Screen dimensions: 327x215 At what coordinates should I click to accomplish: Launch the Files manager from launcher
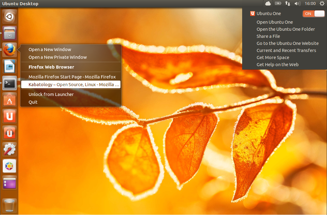[10, 33]
